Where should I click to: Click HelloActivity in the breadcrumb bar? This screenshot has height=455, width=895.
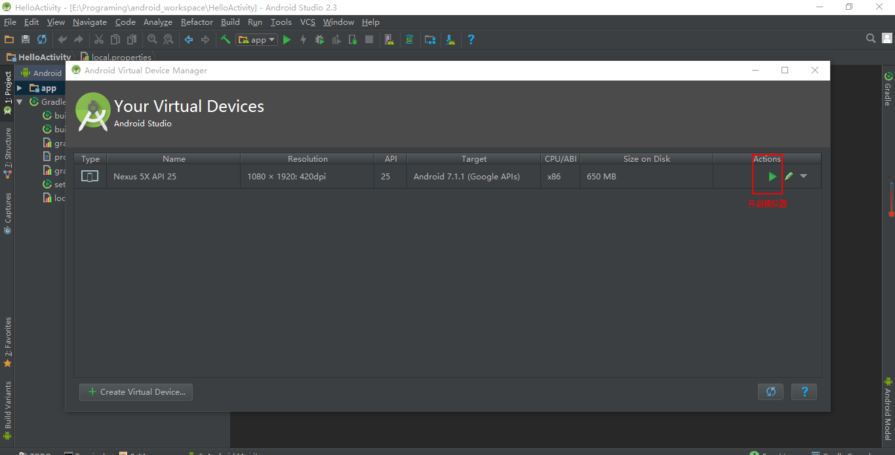39,57
